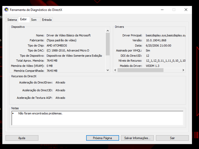Click the version '10.0.19041.868' value
199x149 pixels.
156,40
